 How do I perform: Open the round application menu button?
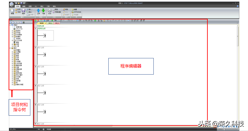12,4
